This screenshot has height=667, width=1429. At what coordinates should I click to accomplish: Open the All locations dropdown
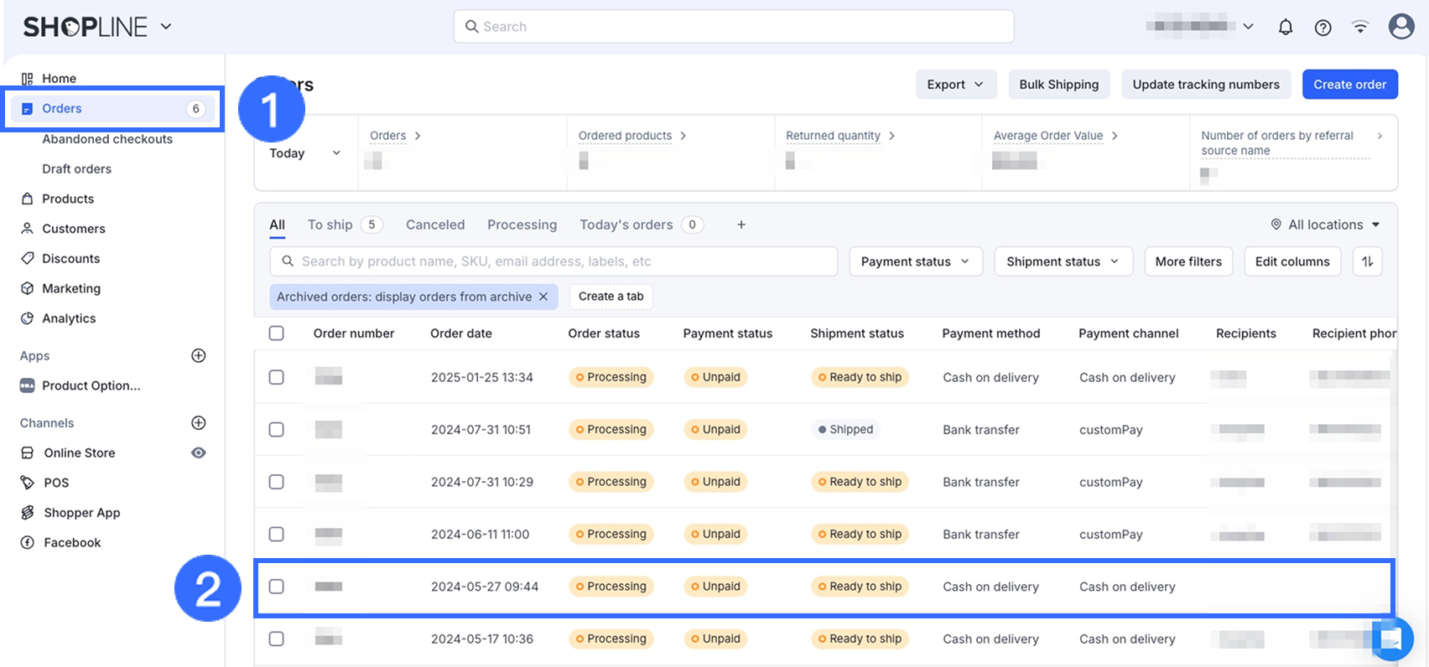pyautogui.click(x=1326, y=225)
